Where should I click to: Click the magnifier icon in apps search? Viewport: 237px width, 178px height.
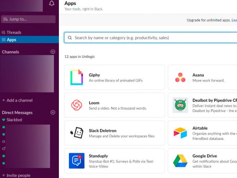[70, 38]
